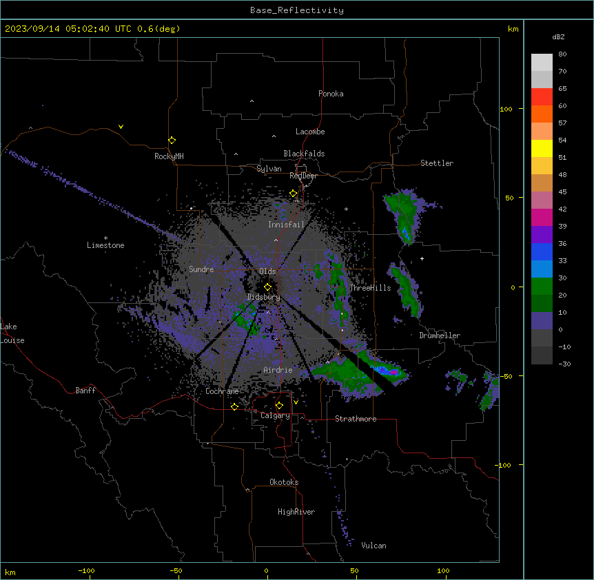Image resolution: width=594 pixels, height=580 pixels.
Task: Select the yellow diamond marker below Cochrane
Action: click(x=234, y=406)
